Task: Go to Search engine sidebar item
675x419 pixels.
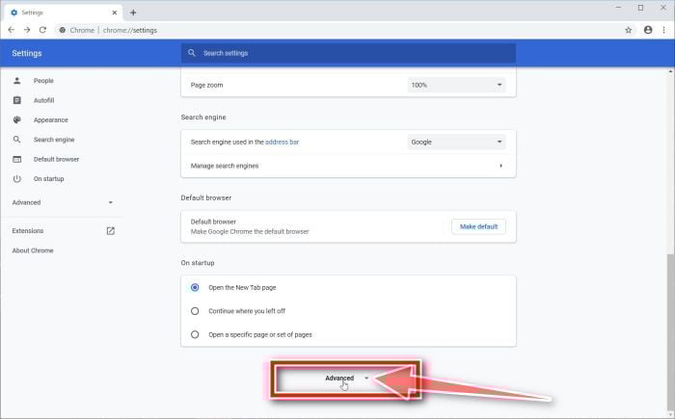Action: click(x=54, y=140)
